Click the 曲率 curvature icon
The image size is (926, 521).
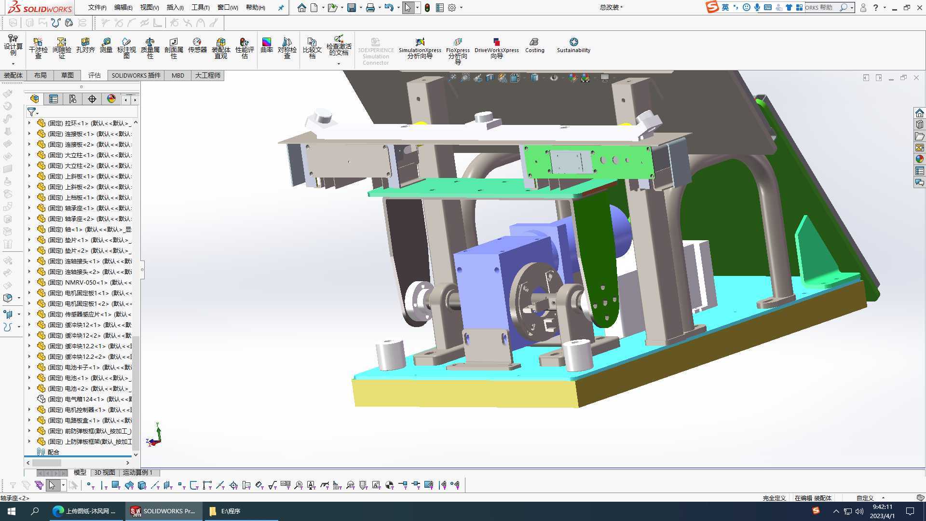267,45
